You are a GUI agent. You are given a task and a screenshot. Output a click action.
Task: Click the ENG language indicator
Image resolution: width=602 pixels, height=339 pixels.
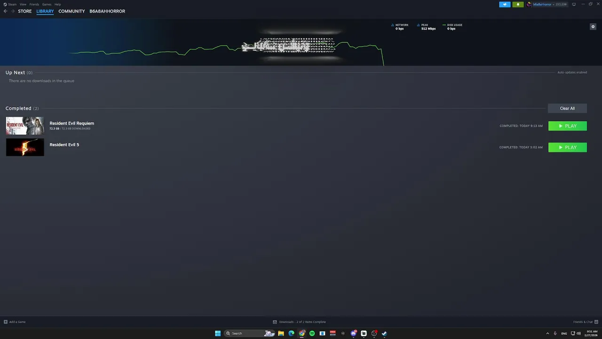[564, 333]
